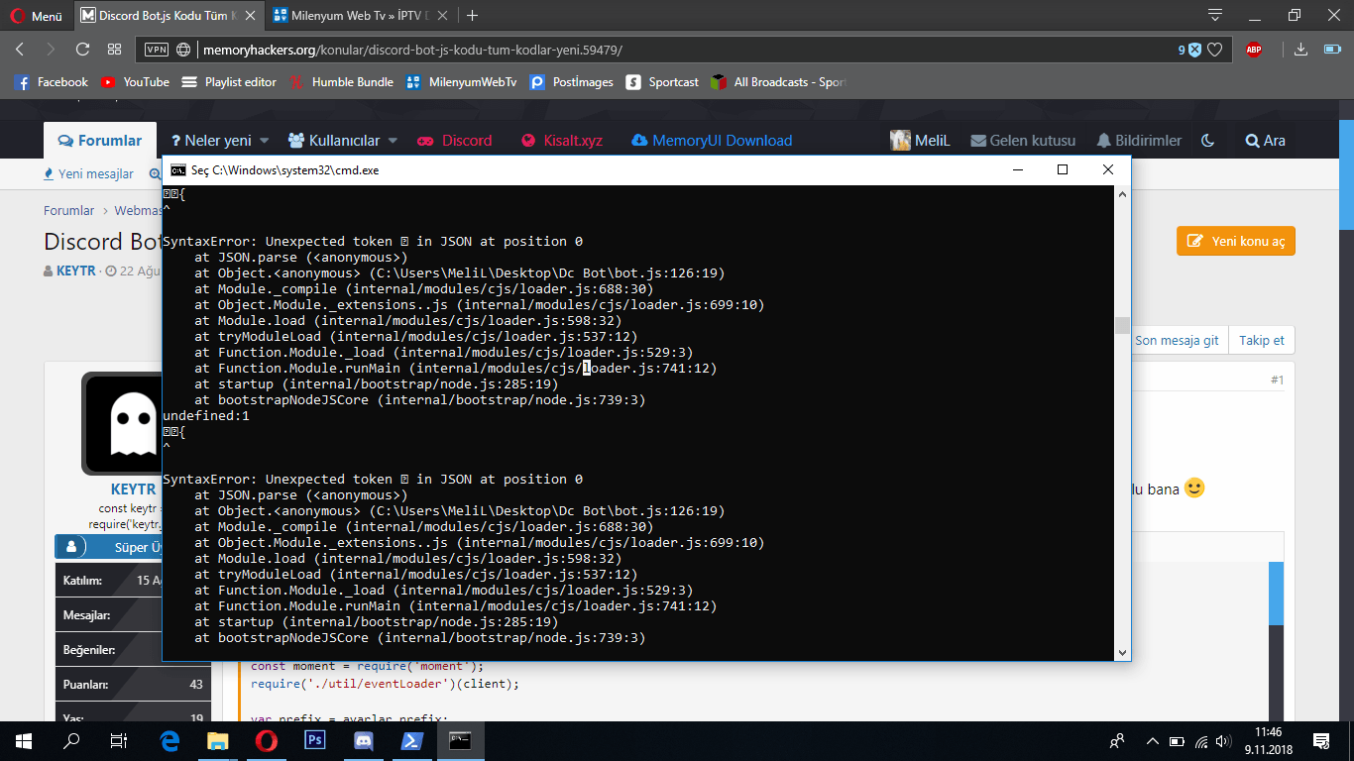The width and height of the screenshot is (1354, 761).
Task: Open Task View on the taskbar
Action: pyautogui.click(x=119, y=740)
